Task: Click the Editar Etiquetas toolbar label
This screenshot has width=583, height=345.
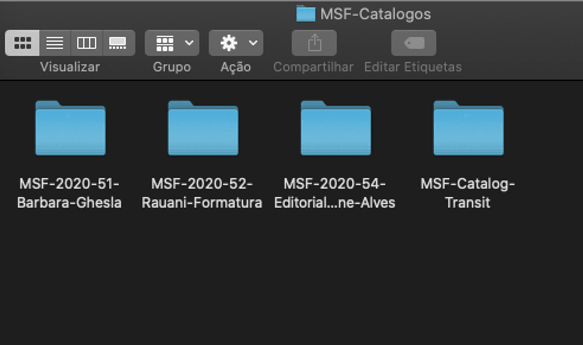Action: coord(413,67)
